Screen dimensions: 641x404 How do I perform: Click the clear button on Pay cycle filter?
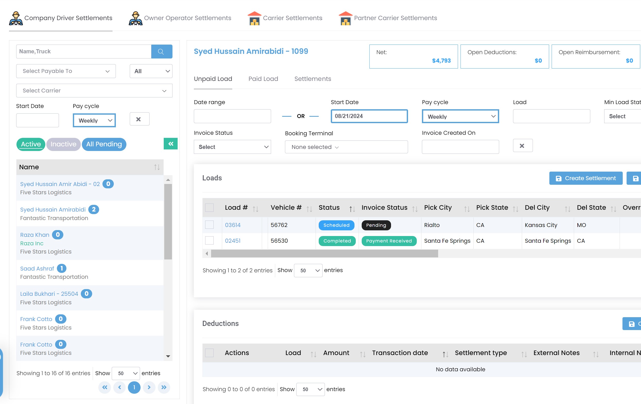coord(138,119)
